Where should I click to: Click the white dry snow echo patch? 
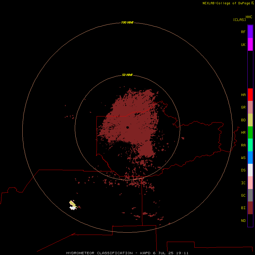click(x=73, y=208)
